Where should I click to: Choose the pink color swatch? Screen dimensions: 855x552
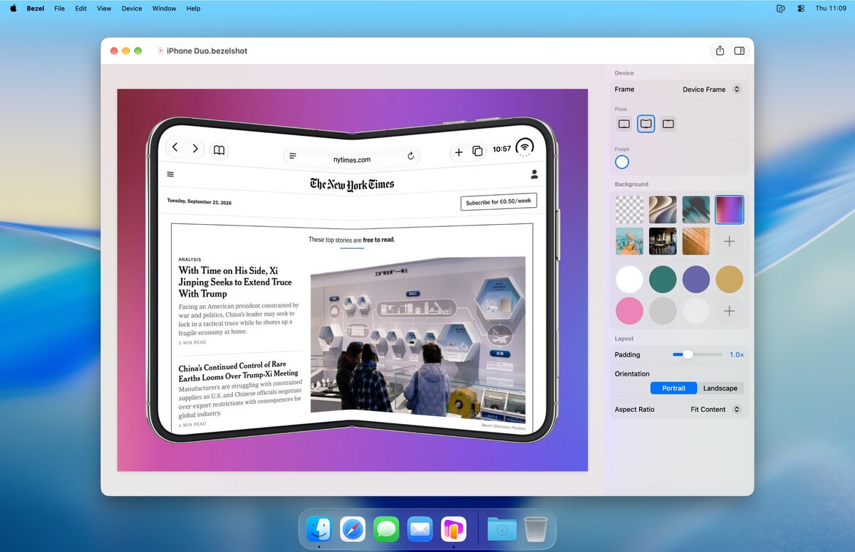coord(629,311)
